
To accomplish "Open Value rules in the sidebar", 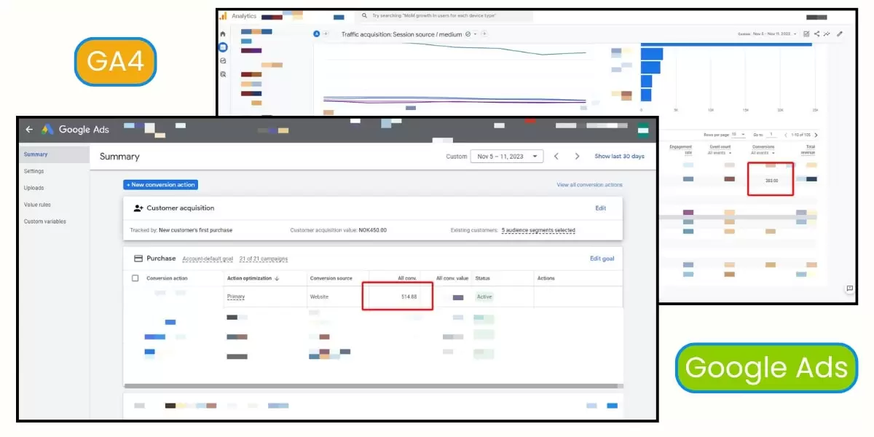I will (37, 205).
